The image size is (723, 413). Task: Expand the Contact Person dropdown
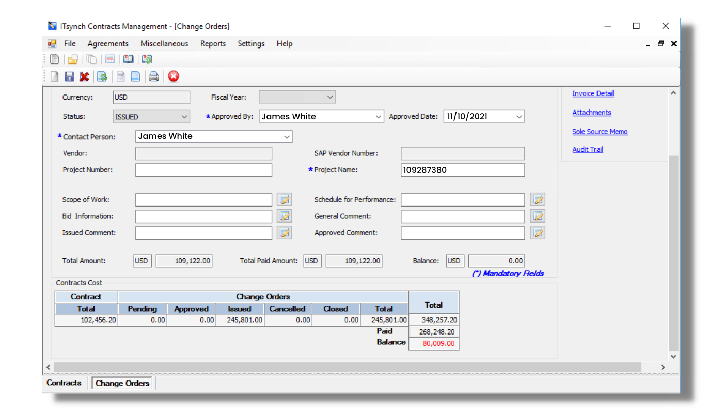pyautogui.click(x=286, y=136)
